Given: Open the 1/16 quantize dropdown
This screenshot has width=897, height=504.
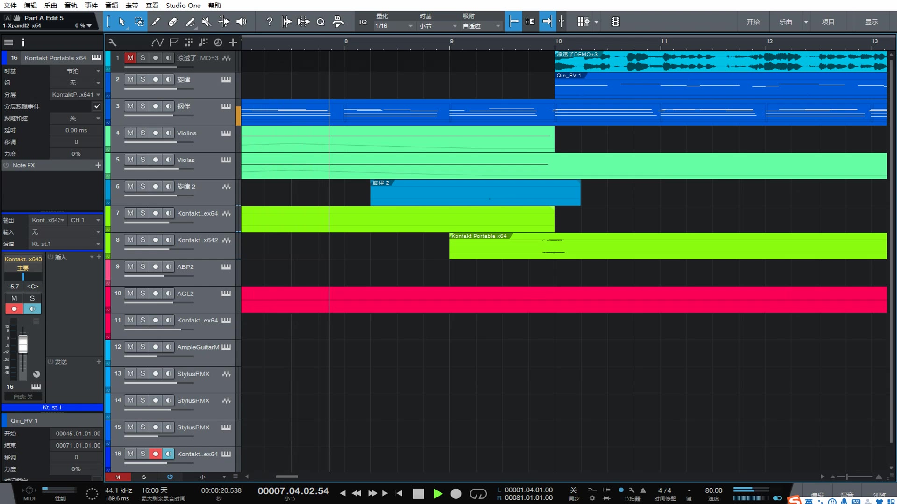Looking at the screenshot, I should coord(394,26).
